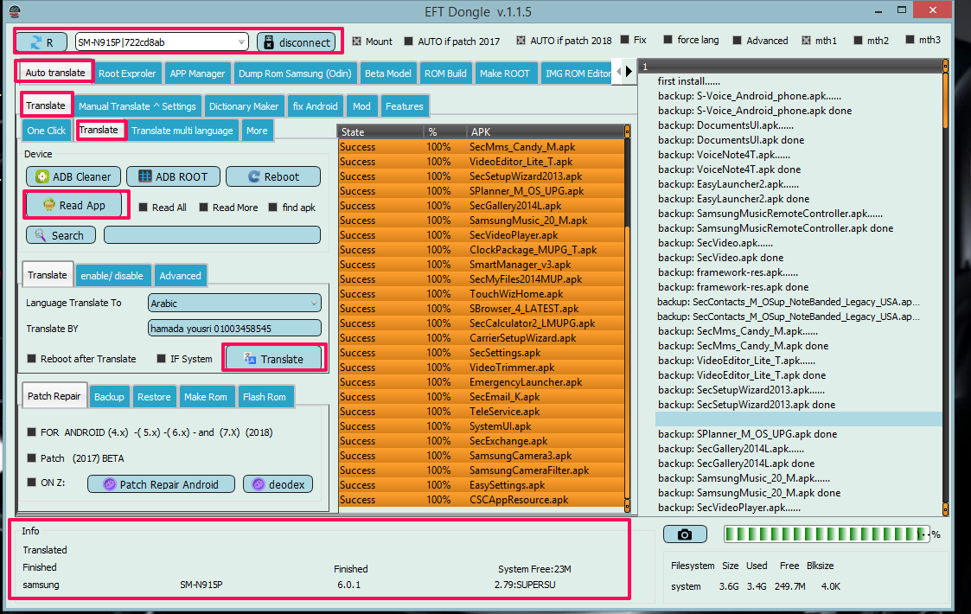
Task: Open the More tab
Action: point(257,130)
